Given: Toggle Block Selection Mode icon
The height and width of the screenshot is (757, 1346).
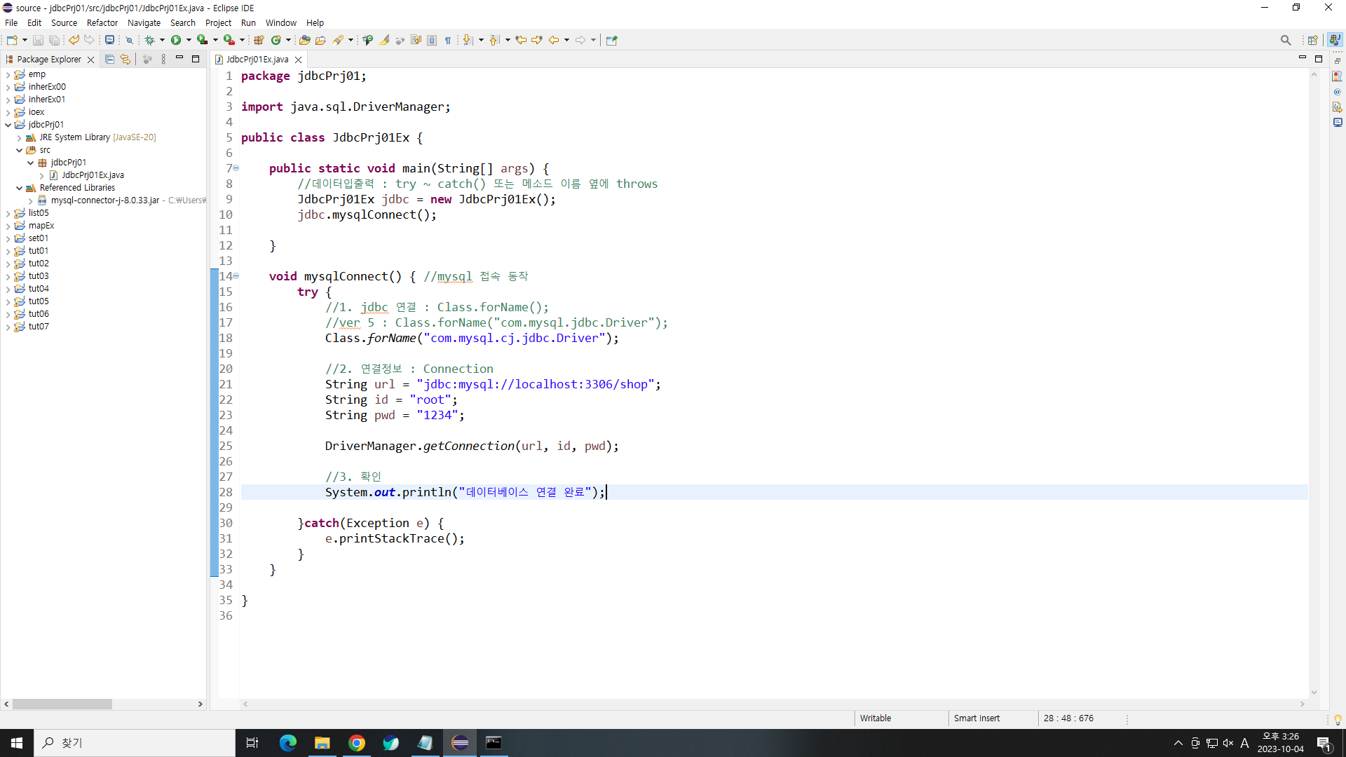Looking at the screenshot, I should coord(432,40).
